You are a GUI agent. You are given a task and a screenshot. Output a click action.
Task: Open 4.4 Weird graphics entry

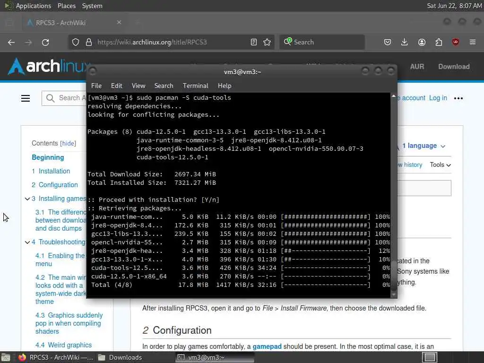(64, 345)
